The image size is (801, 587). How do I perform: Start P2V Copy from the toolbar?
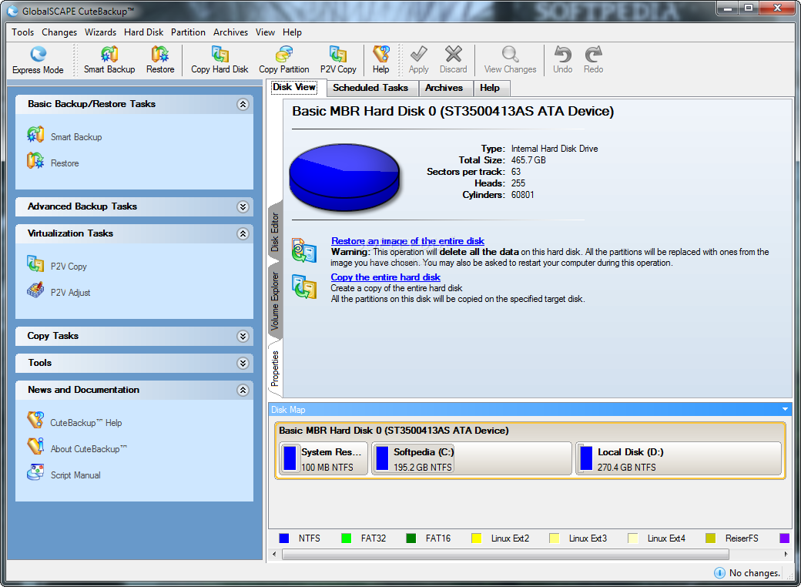click(338, 60)
